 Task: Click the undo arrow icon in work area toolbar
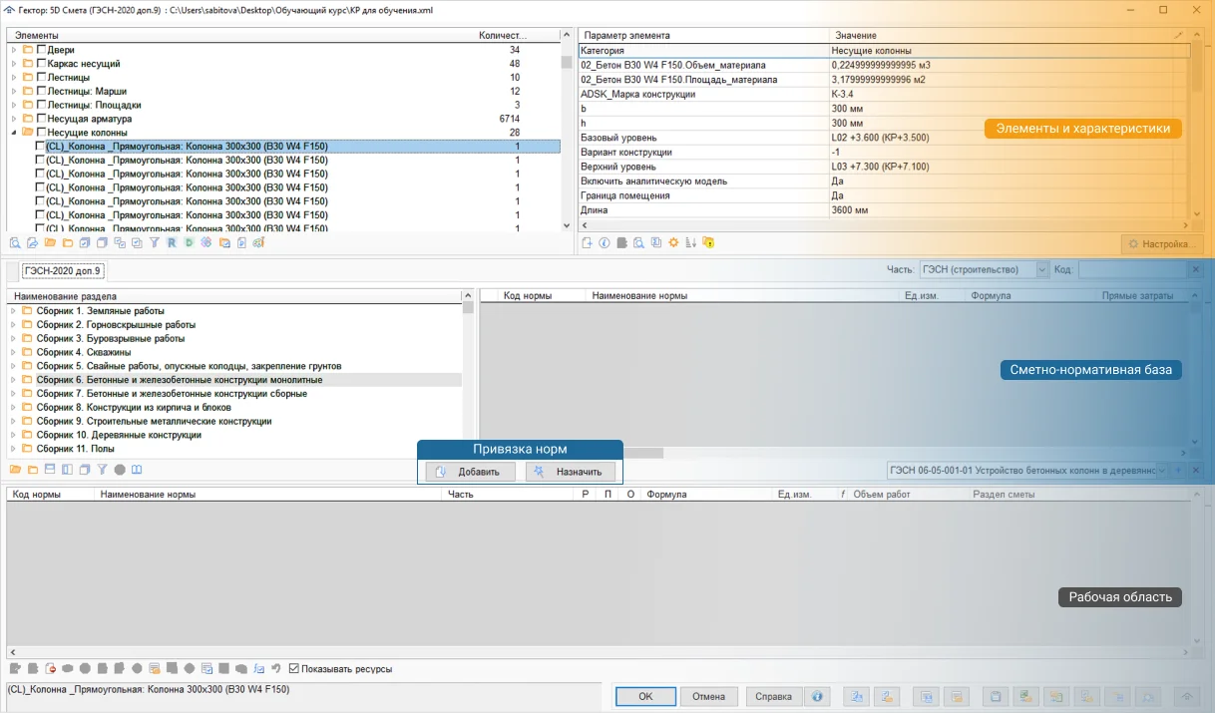click(275, 669)
